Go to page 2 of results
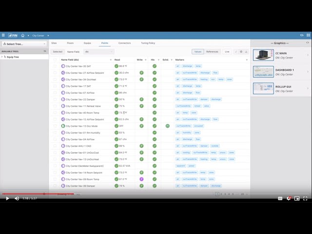The height and width of the screenshot is (234, 312). point(221,194)
